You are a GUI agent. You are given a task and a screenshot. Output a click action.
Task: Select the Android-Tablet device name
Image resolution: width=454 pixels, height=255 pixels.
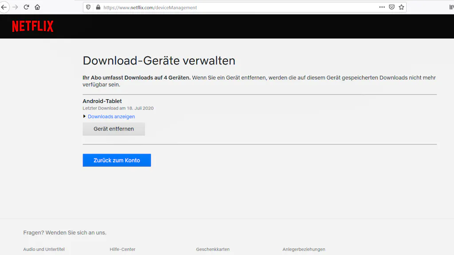[102, 101]
